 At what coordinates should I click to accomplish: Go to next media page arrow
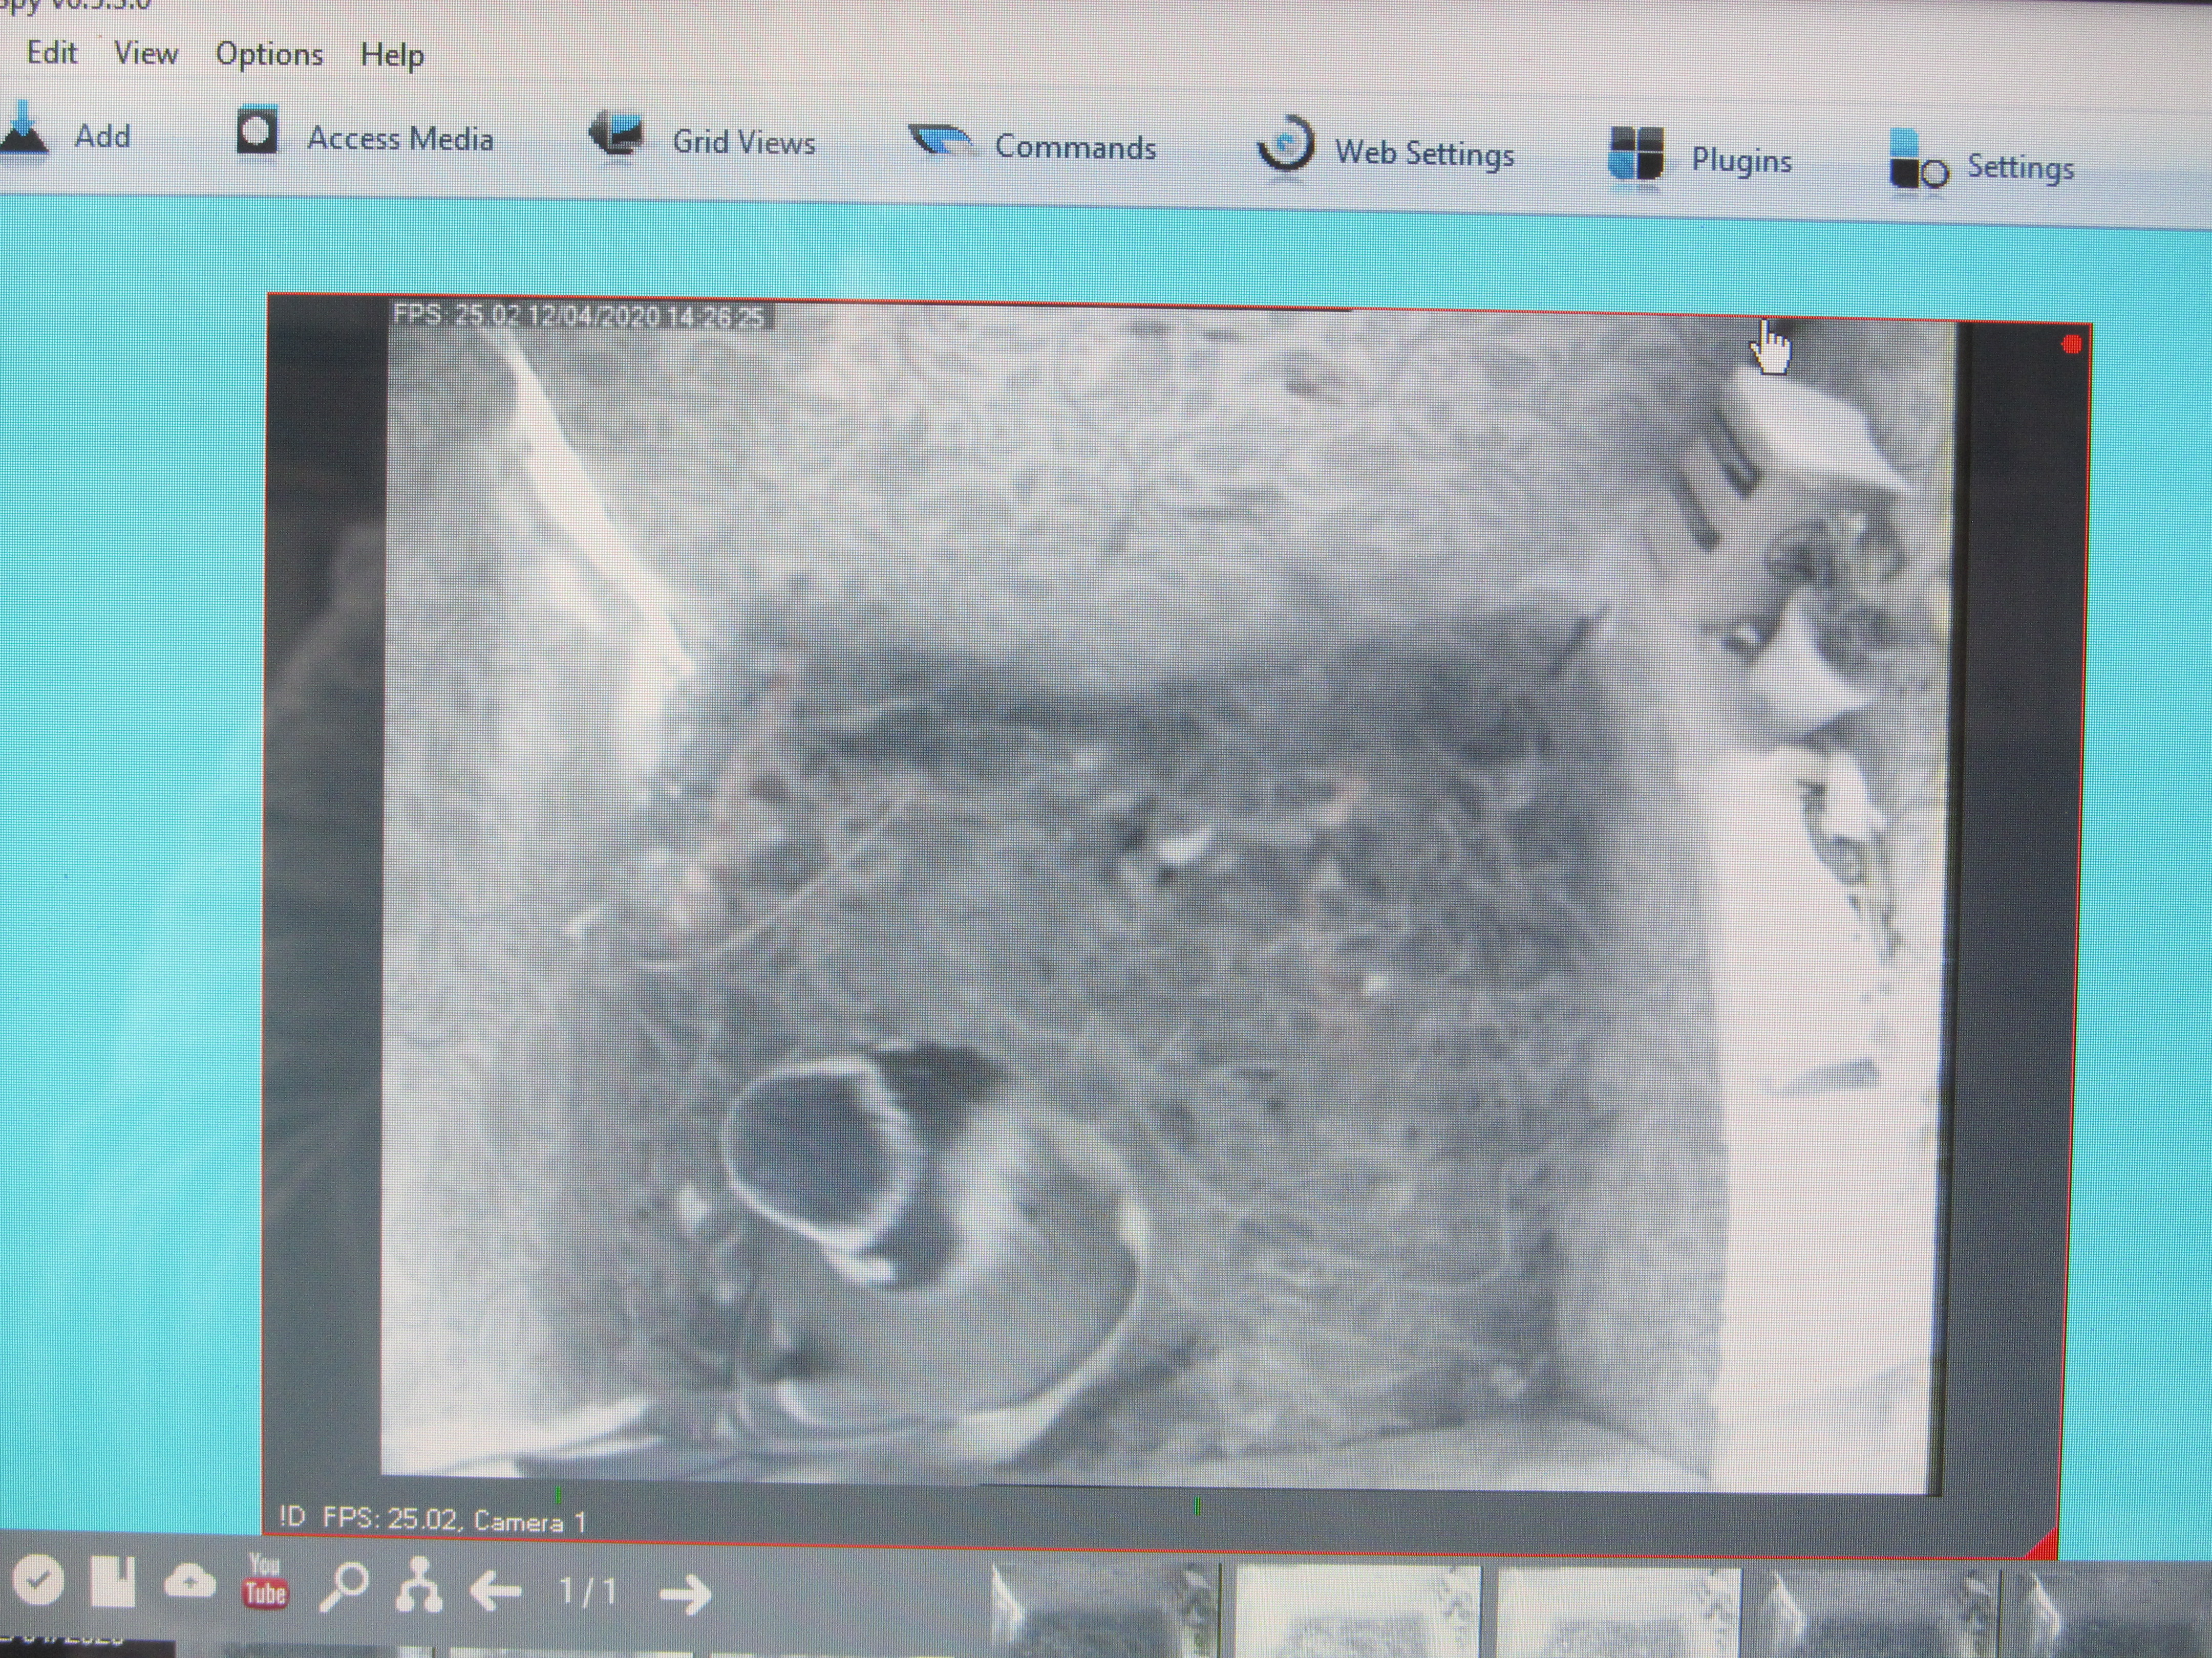(686, 1594)
